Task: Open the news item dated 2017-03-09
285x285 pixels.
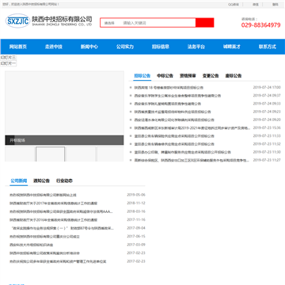Action: (32, 245)
